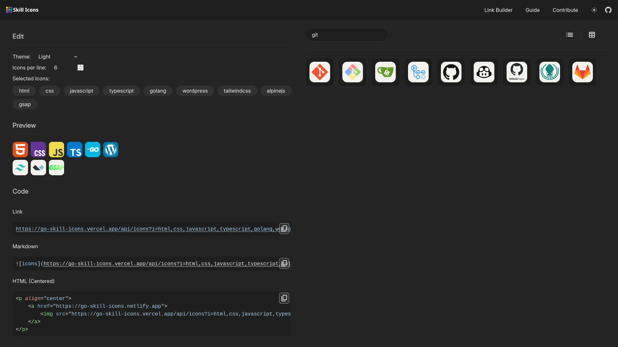Image resolution: width=618 pixels, height=347 pixels.
Task: Pick the GitHub Actions workflow icon
Action: [x=418, y=72]
